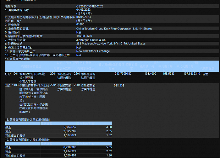
Task: Click China Tourism Group Duty Free Corporation name
Action: point(114,29)
